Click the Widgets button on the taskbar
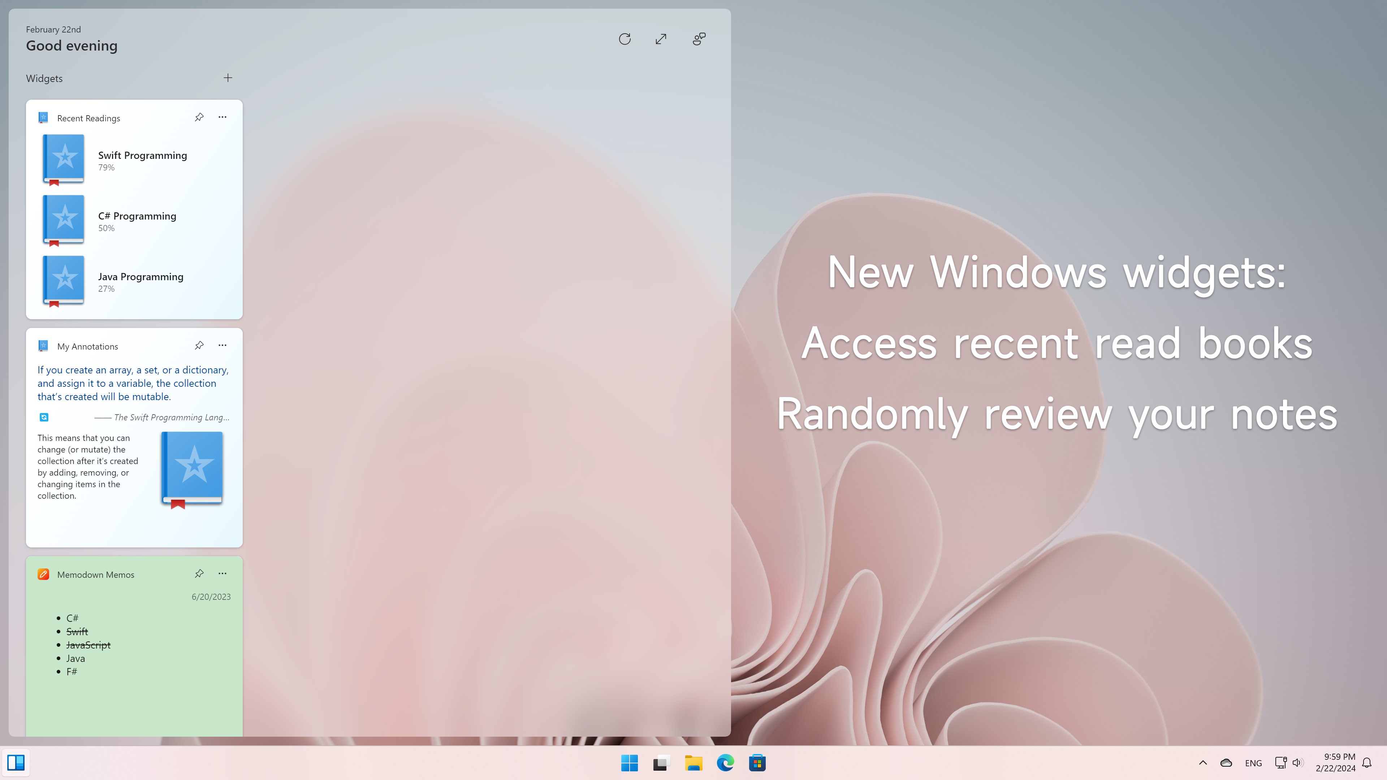The height and width of the screenshot is (780, 1387). click(x=16, y=763)
